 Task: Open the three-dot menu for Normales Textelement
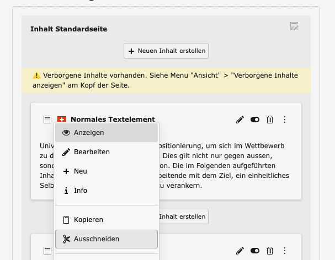(285, 120)
